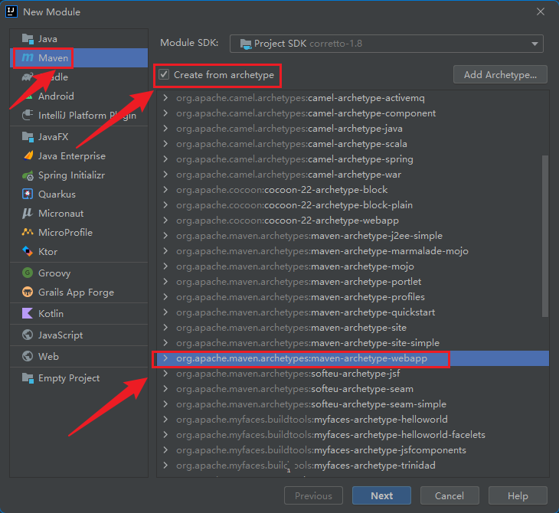This screenshot has width=559, height=513.
Task: Click the Micronaut mu icon
Action: [28, 214]
